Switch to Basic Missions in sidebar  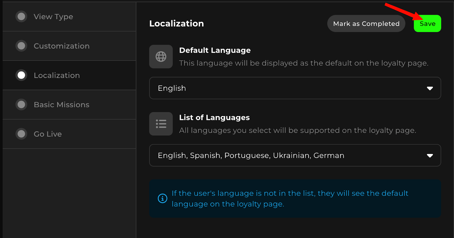[x=62, y=105]
